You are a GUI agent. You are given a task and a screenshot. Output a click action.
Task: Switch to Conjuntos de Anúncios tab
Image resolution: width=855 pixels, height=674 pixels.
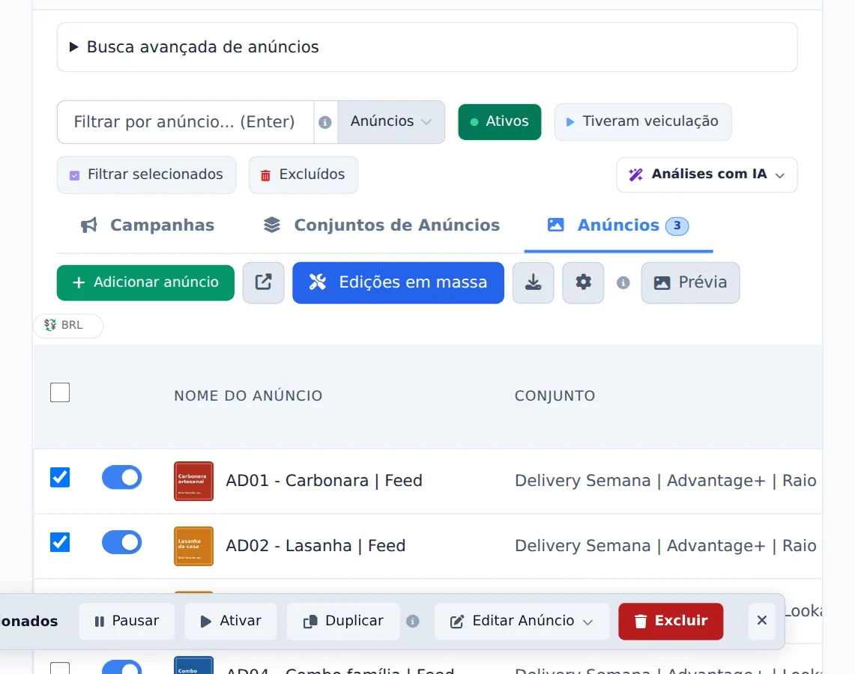click(x=381, y=225)
